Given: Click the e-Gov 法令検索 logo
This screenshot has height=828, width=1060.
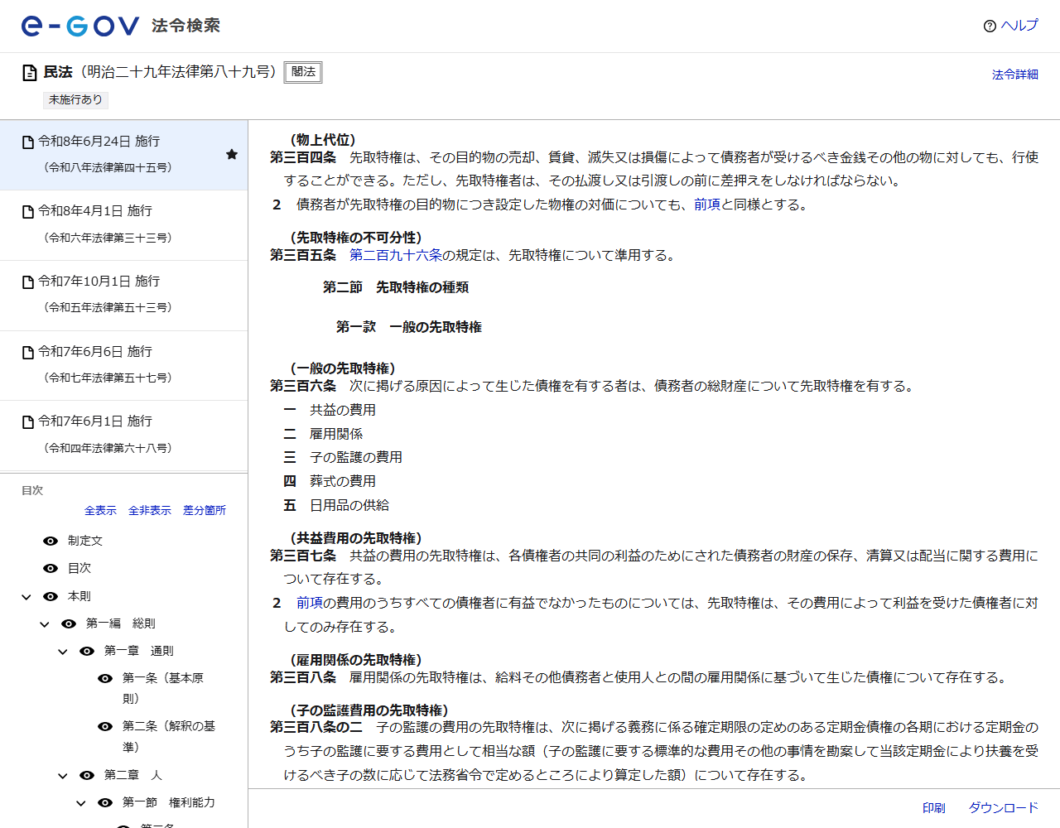Looking at the screenshot, I should tap(121, 26).
